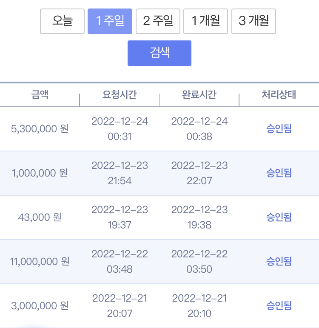Click the 검색 search button

(159, 53)
